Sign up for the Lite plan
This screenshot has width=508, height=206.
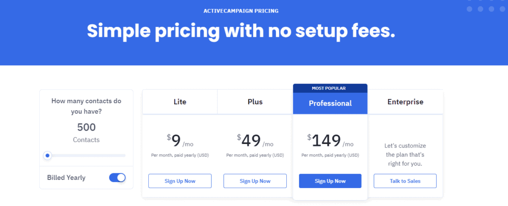(x=180, y=181)
